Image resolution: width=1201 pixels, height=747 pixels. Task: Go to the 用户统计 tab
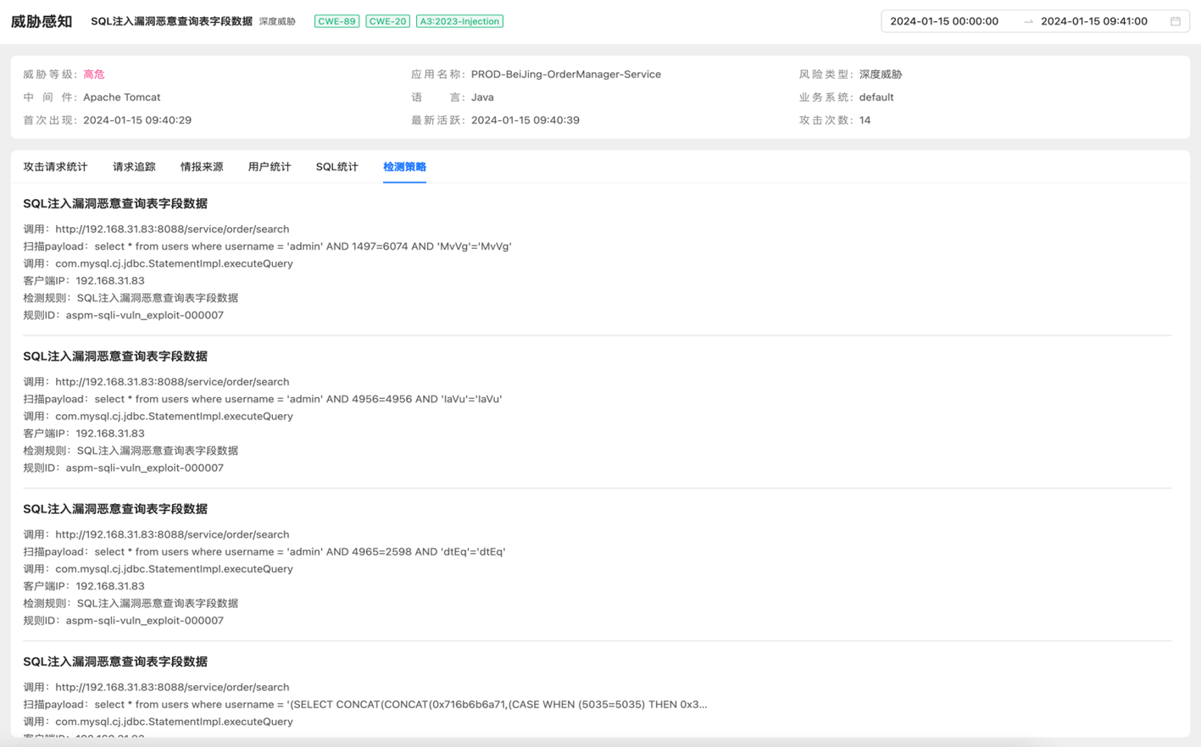pos(270,167)
